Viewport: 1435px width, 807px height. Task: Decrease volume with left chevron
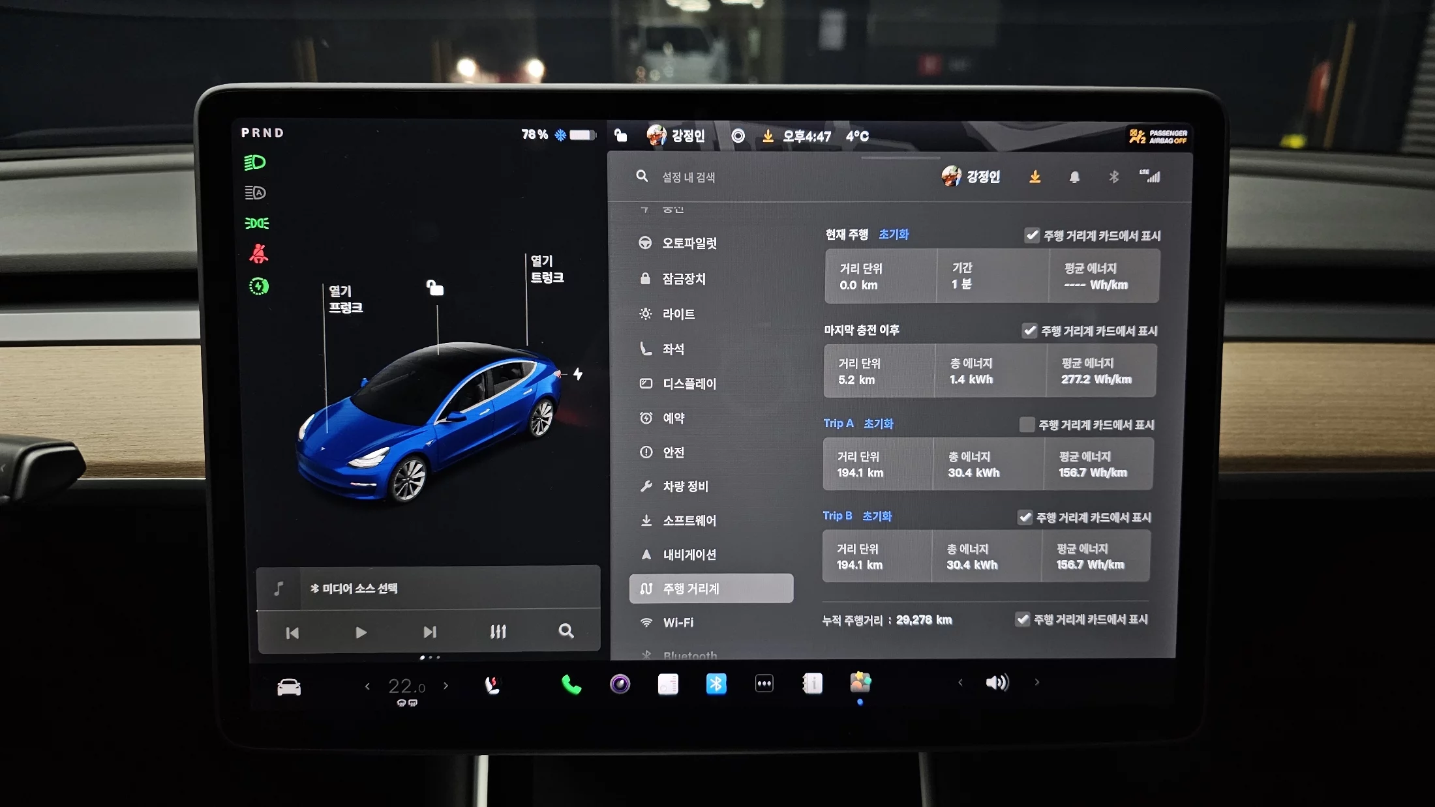960,682
